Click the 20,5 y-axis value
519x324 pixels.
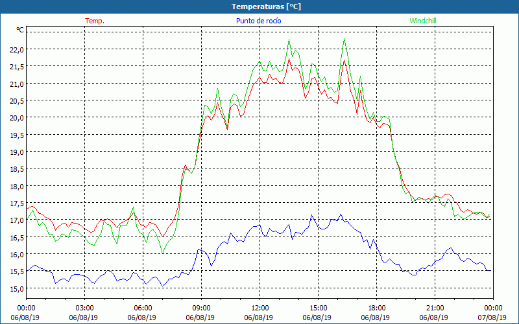pos(16,101)
